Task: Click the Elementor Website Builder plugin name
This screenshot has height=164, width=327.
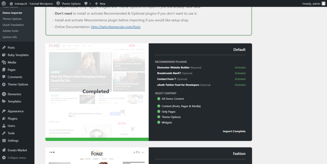Action: pos(173,68)
